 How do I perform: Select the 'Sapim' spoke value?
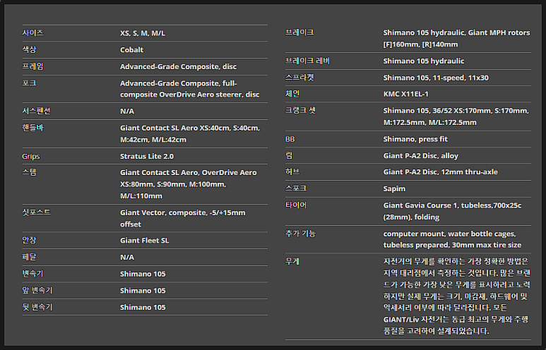[x=394, y=188]
